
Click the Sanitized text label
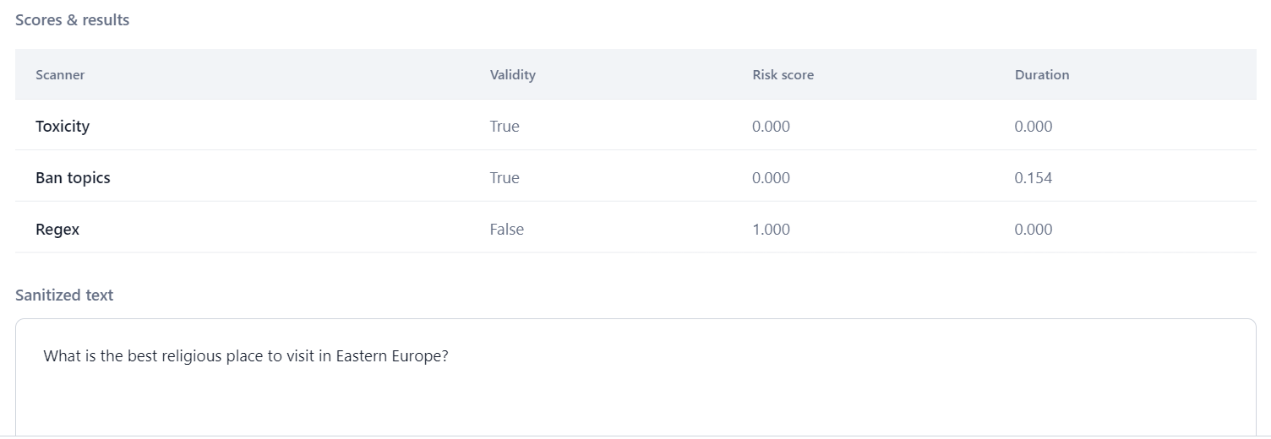[64, 295]
